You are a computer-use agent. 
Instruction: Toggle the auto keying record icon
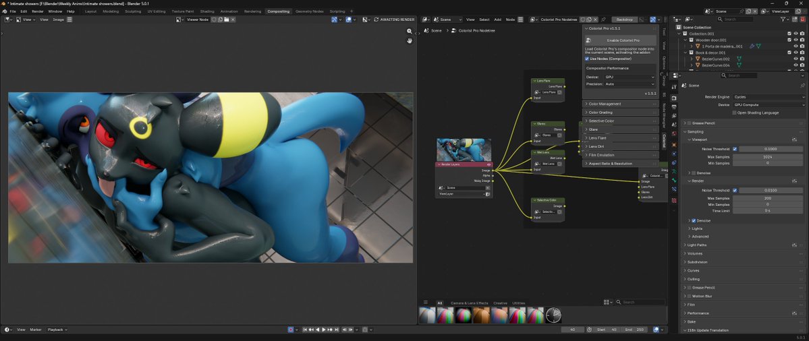pyautogui.click(x=291, y=330)
